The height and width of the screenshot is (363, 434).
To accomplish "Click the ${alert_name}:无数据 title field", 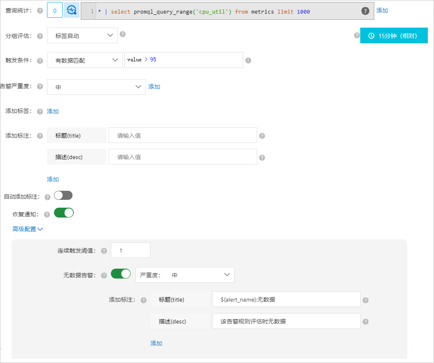I will click(x=286, y=299).
